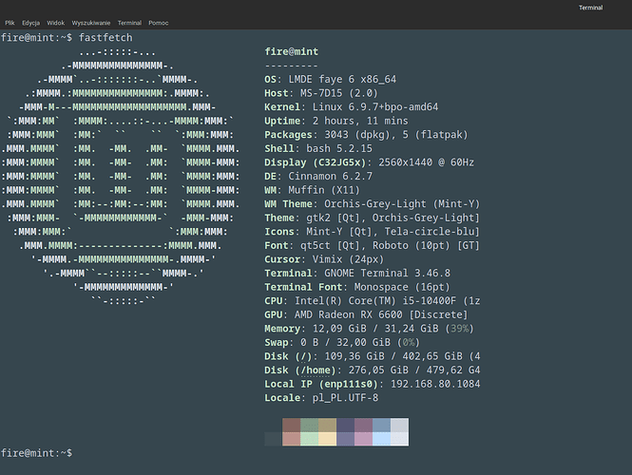Click the 'Host: MS-7D15 (2.0)' line
This screenshot has height=475, width=632.
(321, 93)
